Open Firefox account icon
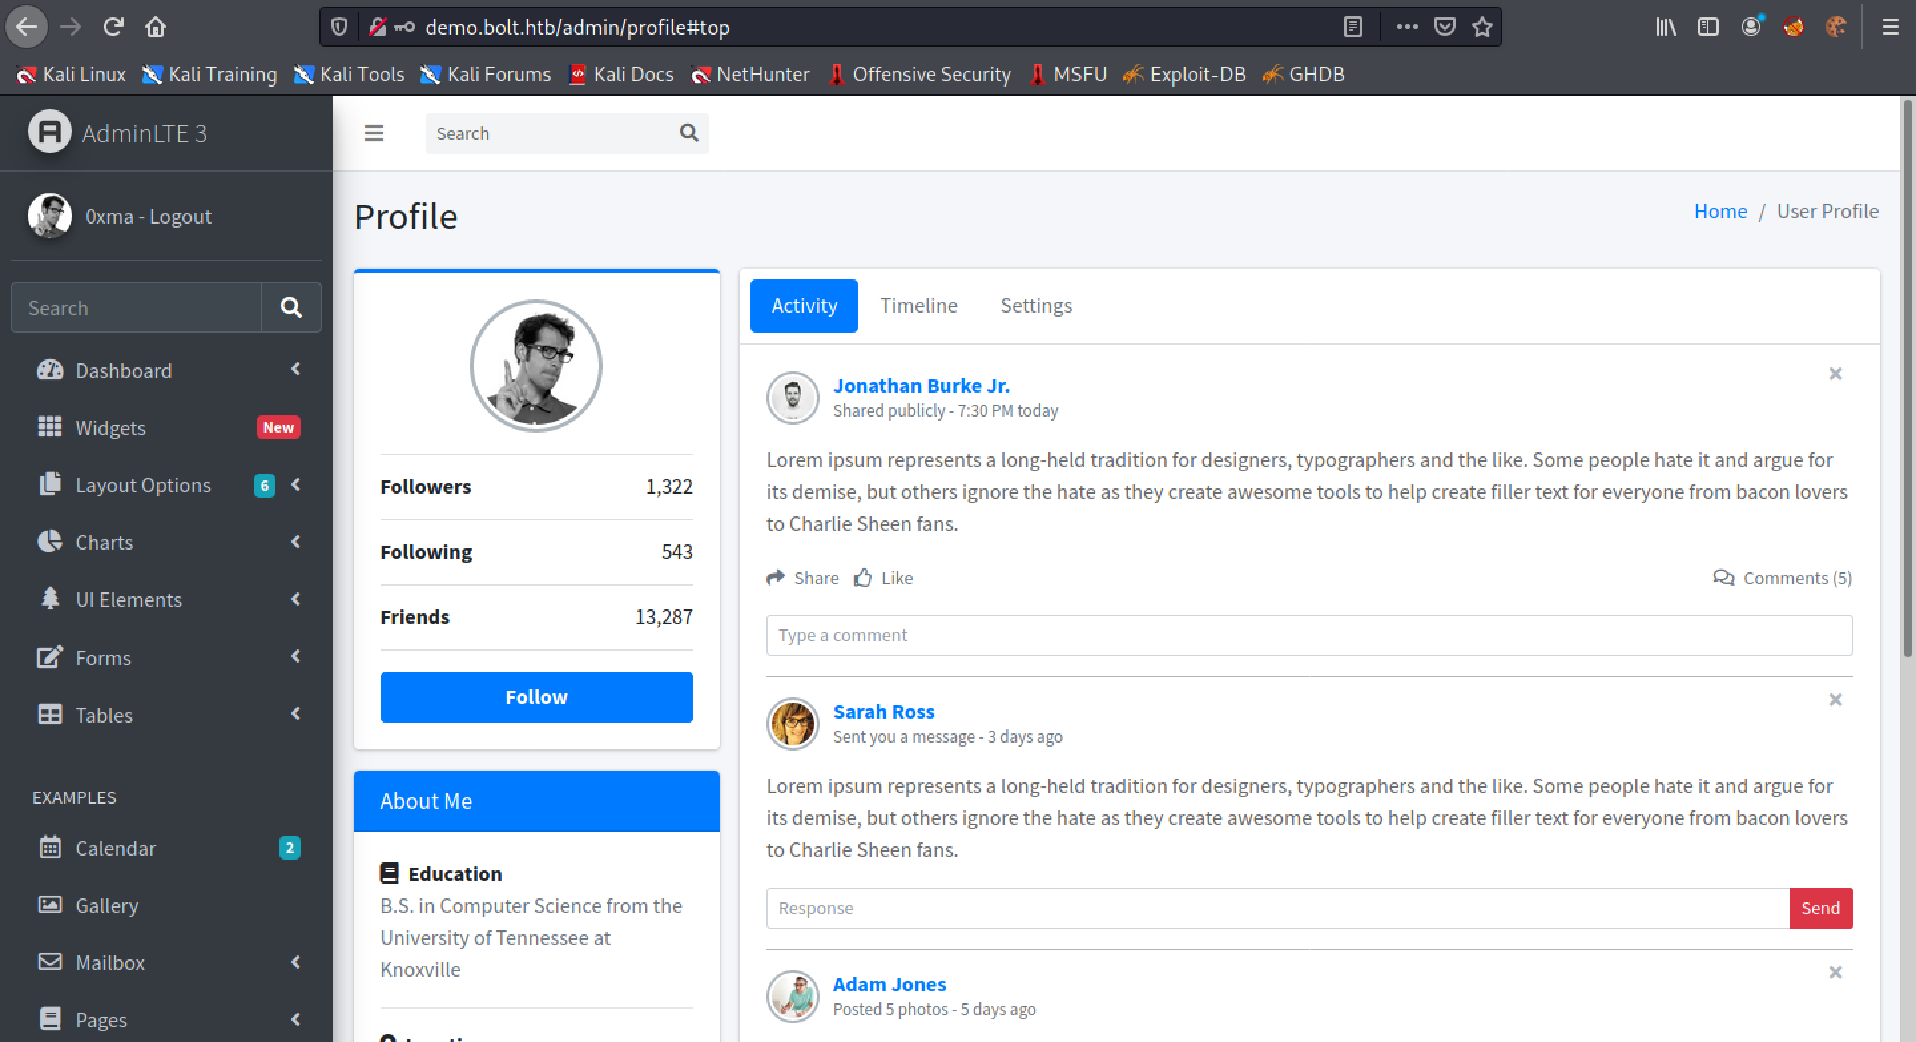The width and height of the screenshot is (1916, 1042). point(1751,27)
